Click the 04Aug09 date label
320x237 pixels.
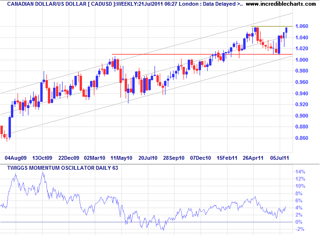click(x=16, y=158)
